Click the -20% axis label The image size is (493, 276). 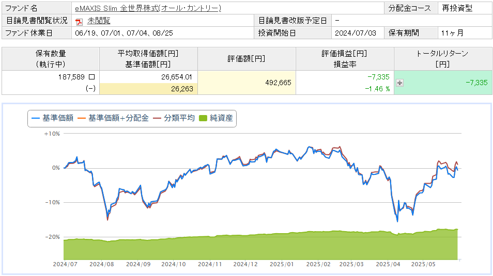point(52,237)
